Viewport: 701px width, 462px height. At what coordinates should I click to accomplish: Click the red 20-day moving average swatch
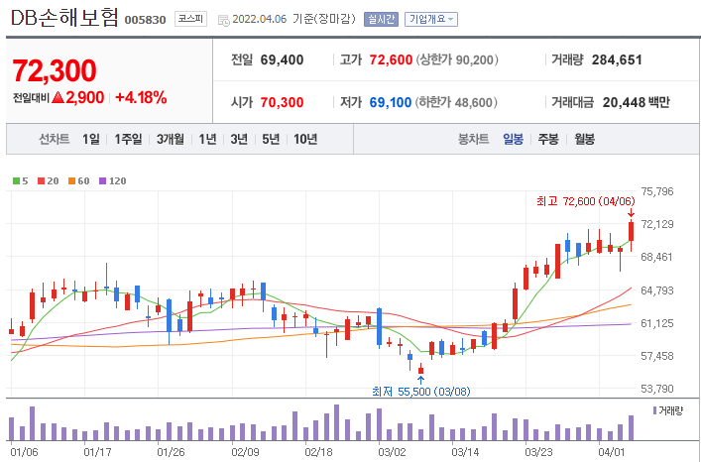click(41, 181)
